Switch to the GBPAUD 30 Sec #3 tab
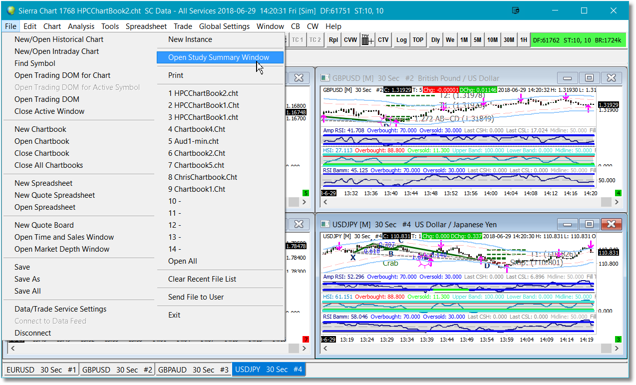Viewport: 636px width, 385px height. click(x=193, y=370)
